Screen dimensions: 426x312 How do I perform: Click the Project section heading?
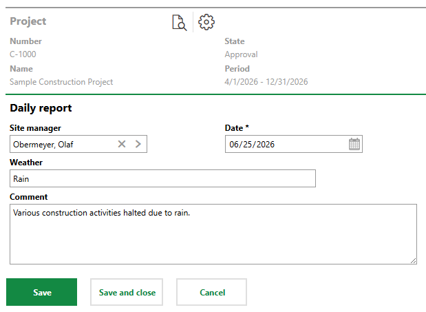28,21
